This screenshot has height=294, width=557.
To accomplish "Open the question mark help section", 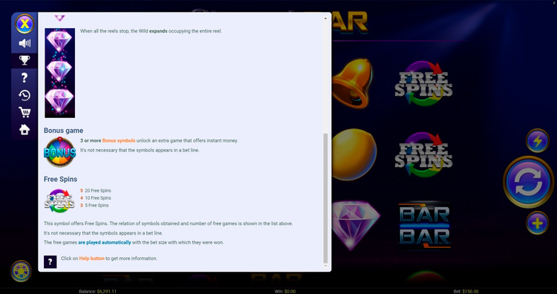I will (25, 77).
